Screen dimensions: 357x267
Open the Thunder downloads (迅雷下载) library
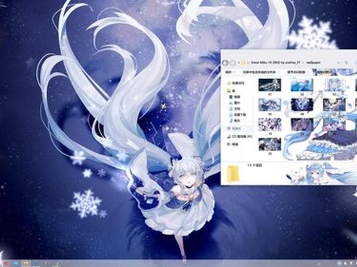(x=238, y=115)
